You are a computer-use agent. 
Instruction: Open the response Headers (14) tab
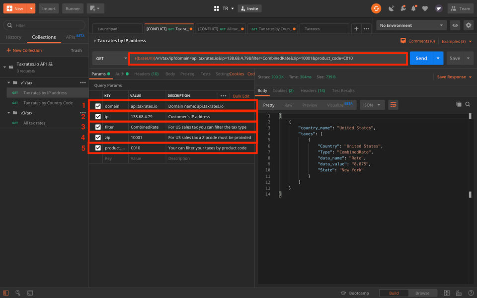pos(313,90)
